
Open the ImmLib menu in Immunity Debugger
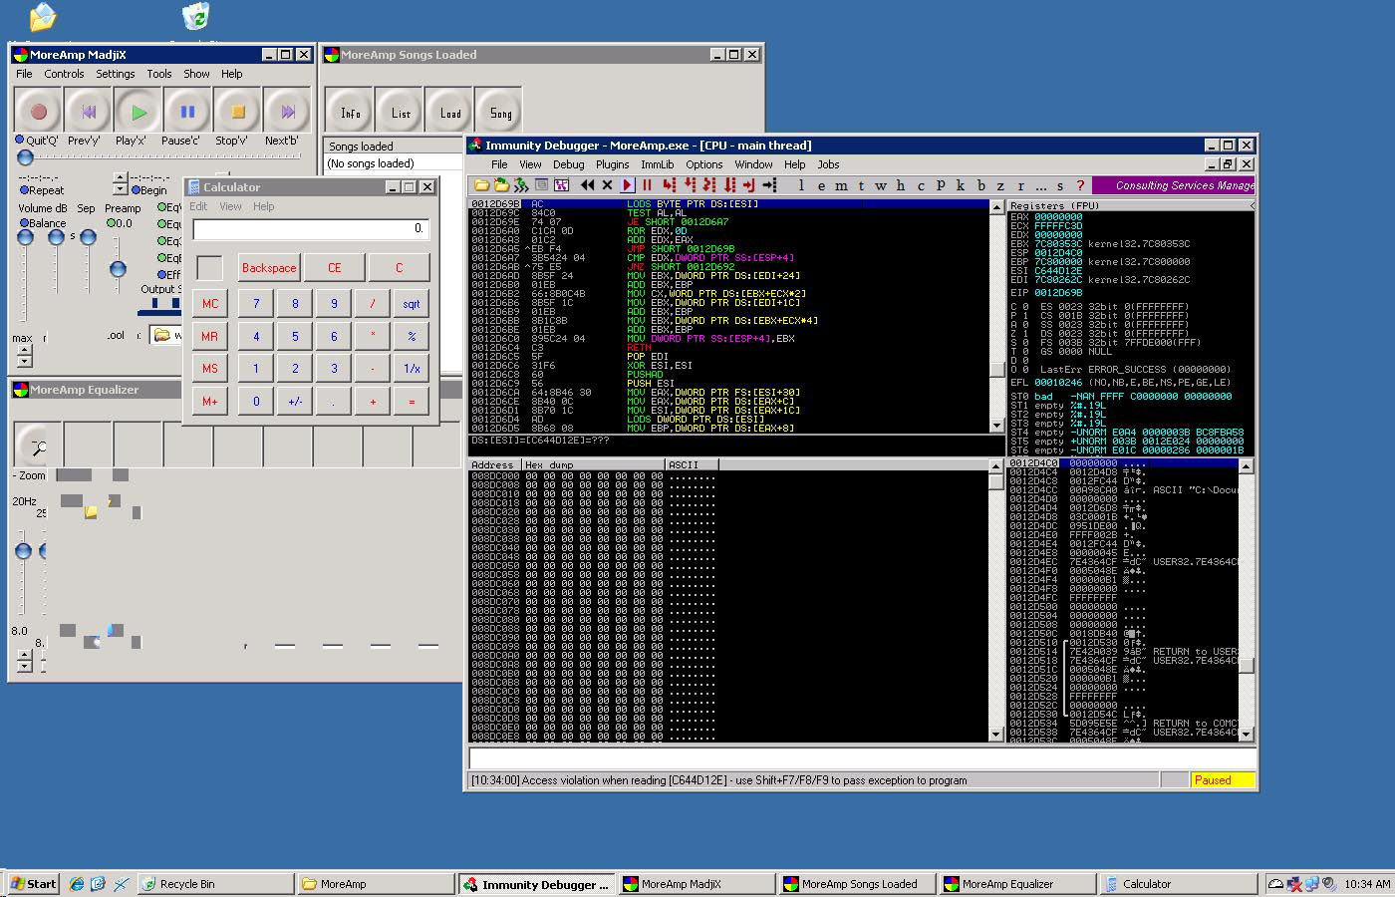coord(657,164)
